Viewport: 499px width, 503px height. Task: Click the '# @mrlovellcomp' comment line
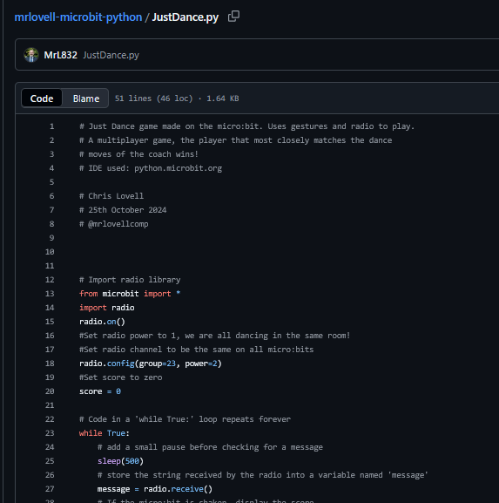pos(114,224)
